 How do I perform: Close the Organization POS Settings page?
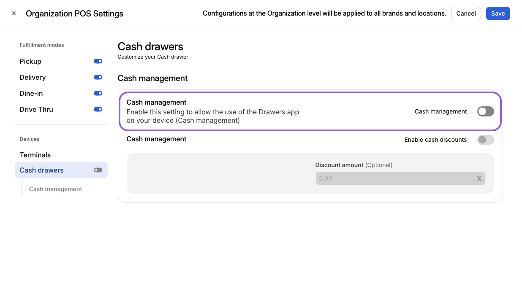pos(14,14)
